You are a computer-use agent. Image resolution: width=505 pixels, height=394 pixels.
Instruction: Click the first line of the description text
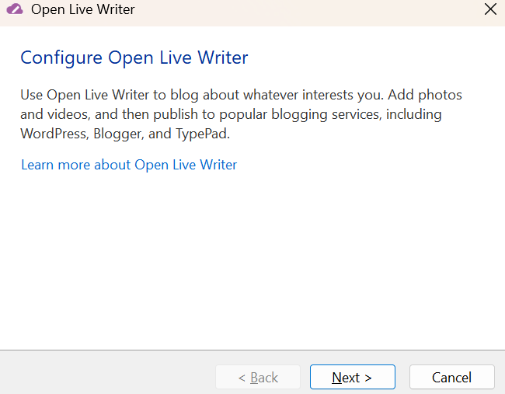coord(241,95)
